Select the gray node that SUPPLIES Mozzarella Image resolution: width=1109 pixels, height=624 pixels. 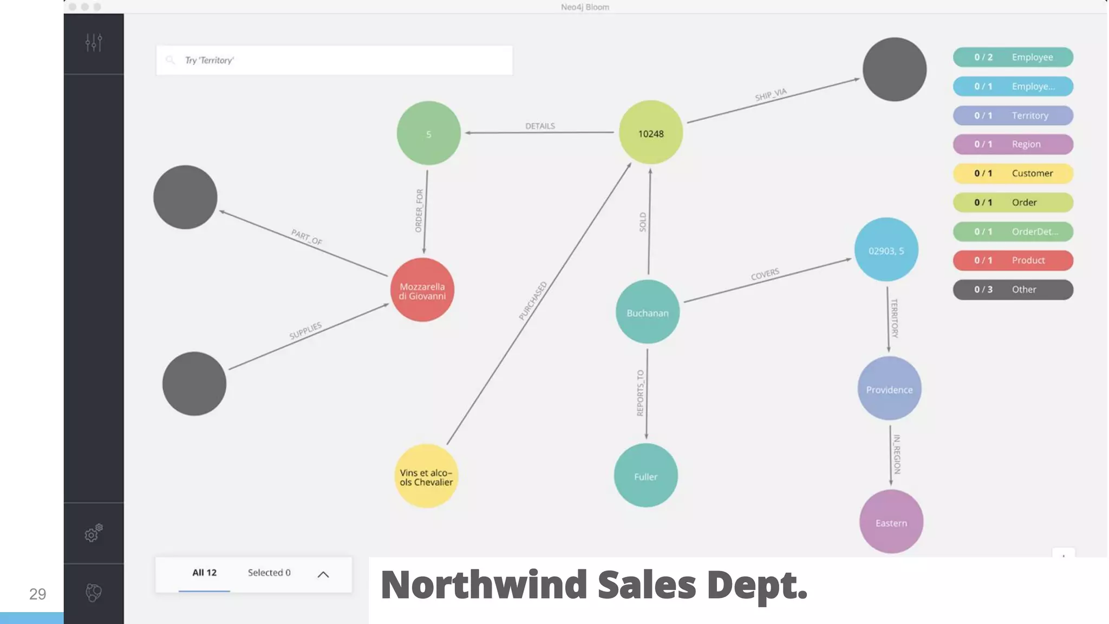click(194, 384)
